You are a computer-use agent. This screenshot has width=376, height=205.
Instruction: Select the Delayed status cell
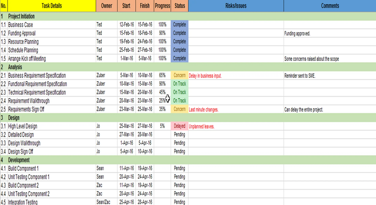coord(179,126)
